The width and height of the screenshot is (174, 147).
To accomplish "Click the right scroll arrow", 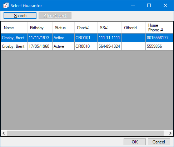I will (170, 133).
